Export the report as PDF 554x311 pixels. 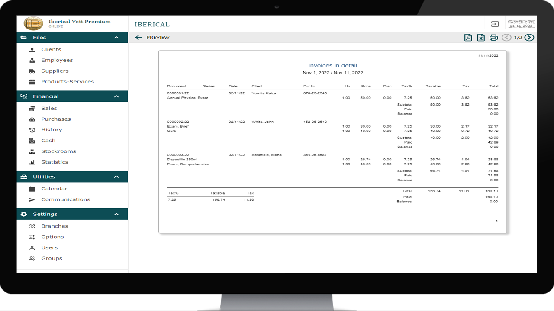pos(468,38)
